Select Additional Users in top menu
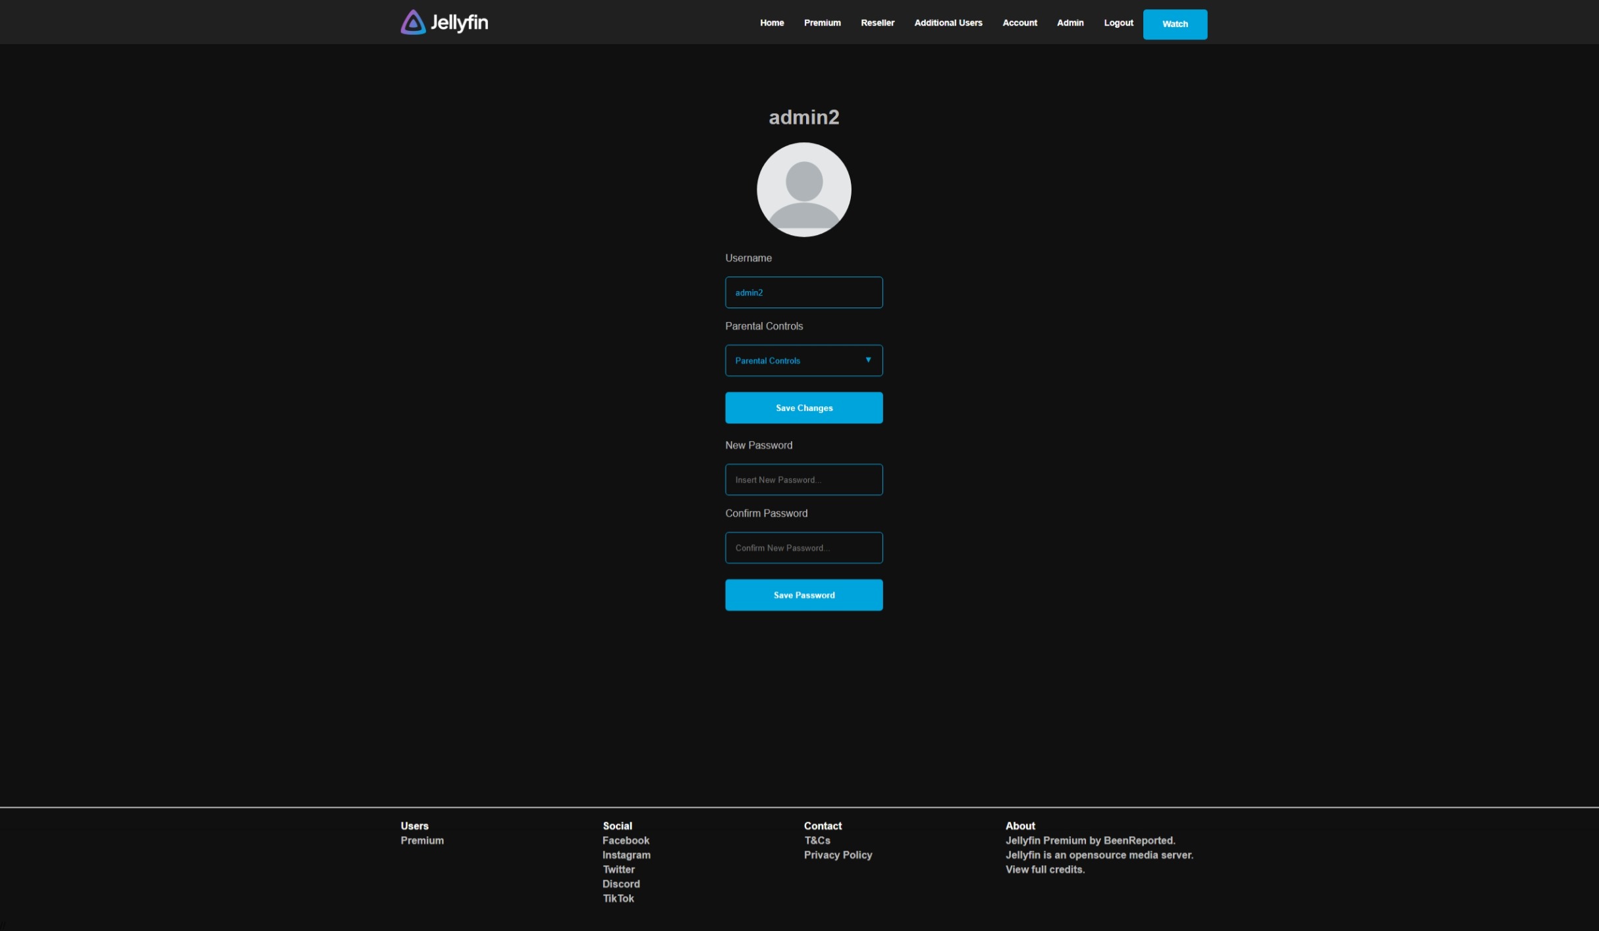The image size is (1599, 931). point(948,23)
